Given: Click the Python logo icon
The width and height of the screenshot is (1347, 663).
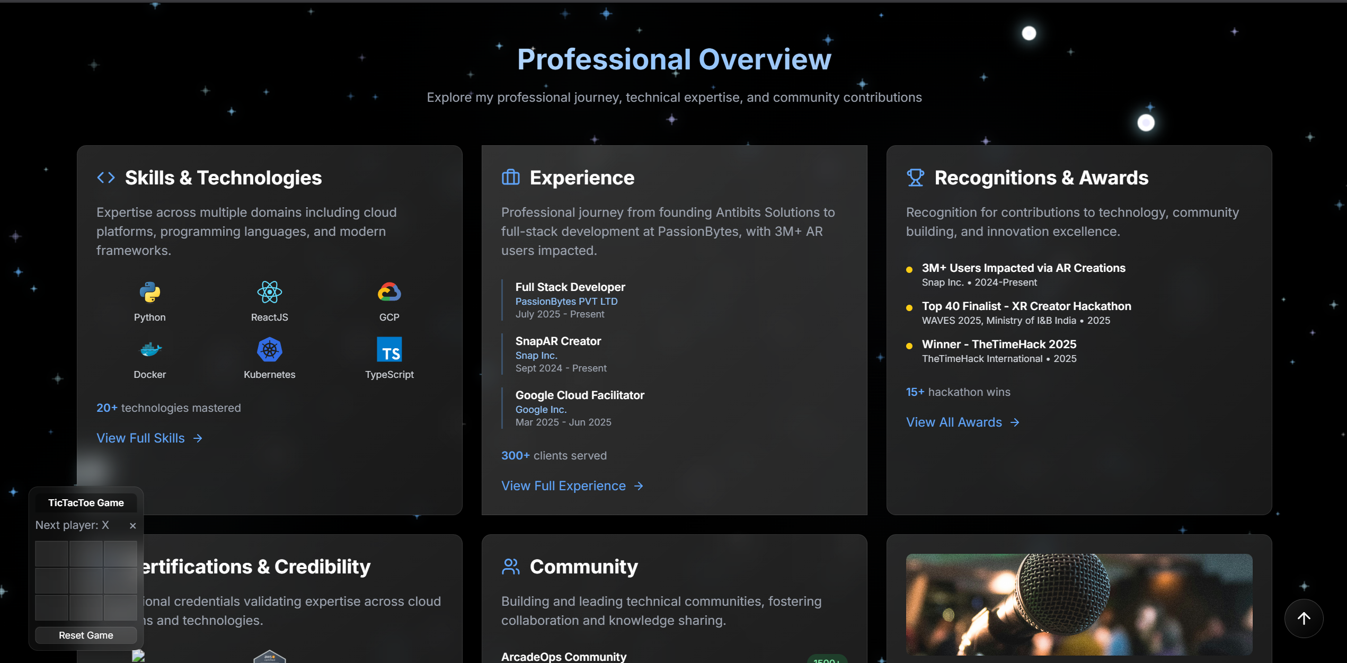Looking at the screenshot, I should click(x=150, y=292).
